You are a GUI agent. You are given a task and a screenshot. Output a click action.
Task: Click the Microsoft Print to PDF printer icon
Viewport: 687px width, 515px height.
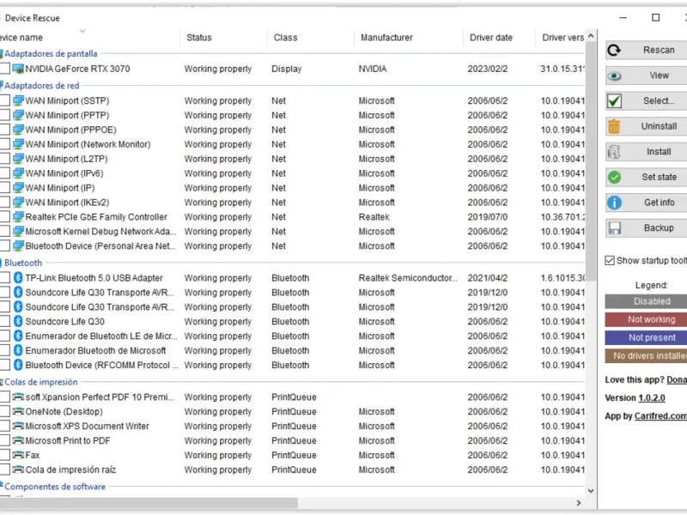tap(18, 440)
